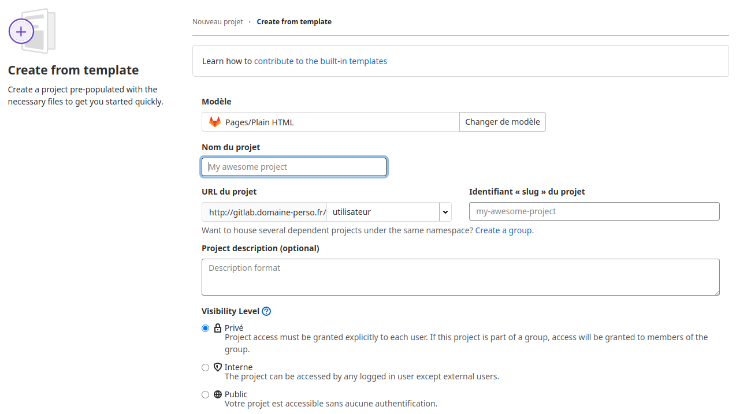Viewport: 736px width, 414px height.
Task: Click the lock icon beside Privé
Action: [218, 328]
